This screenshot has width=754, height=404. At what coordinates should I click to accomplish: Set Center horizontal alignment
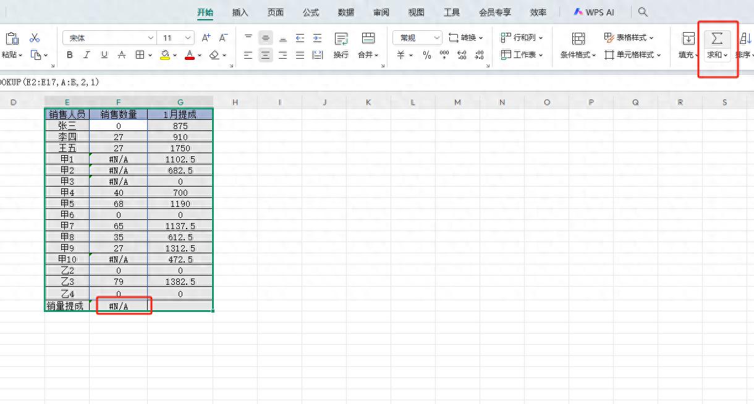click(x=266, y=55)
